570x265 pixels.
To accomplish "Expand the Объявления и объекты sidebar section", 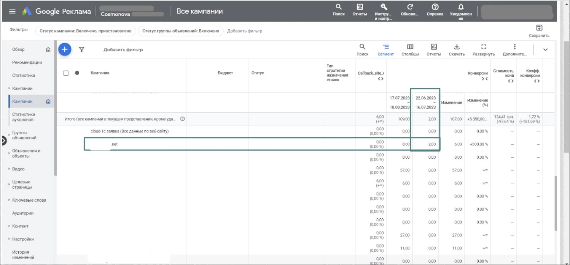I will click(9, 153).
